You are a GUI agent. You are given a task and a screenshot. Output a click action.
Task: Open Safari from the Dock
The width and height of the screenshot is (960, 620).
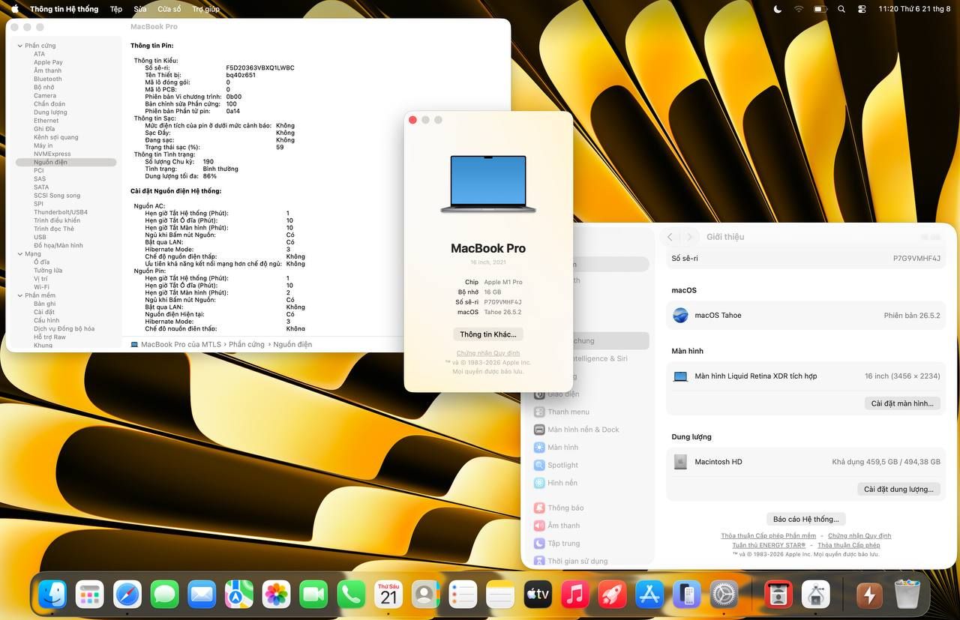pyautogui.click(x=127, y=595)
